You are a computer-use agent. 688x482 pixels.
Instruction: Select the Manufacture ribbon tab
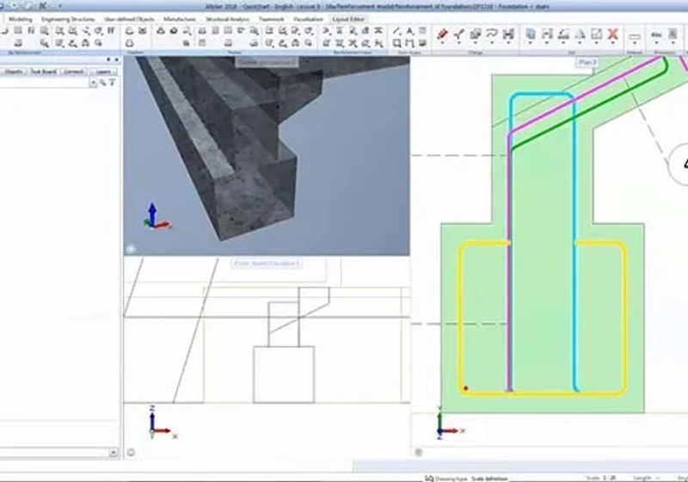[180, 19]
